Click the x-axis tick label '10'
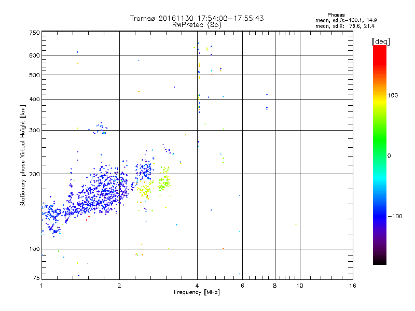 [x=300, y=286]
